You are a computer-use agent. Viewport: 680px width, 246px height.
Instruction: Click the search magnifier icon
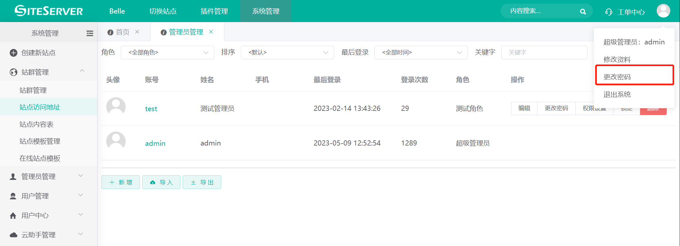pos(583,12)
